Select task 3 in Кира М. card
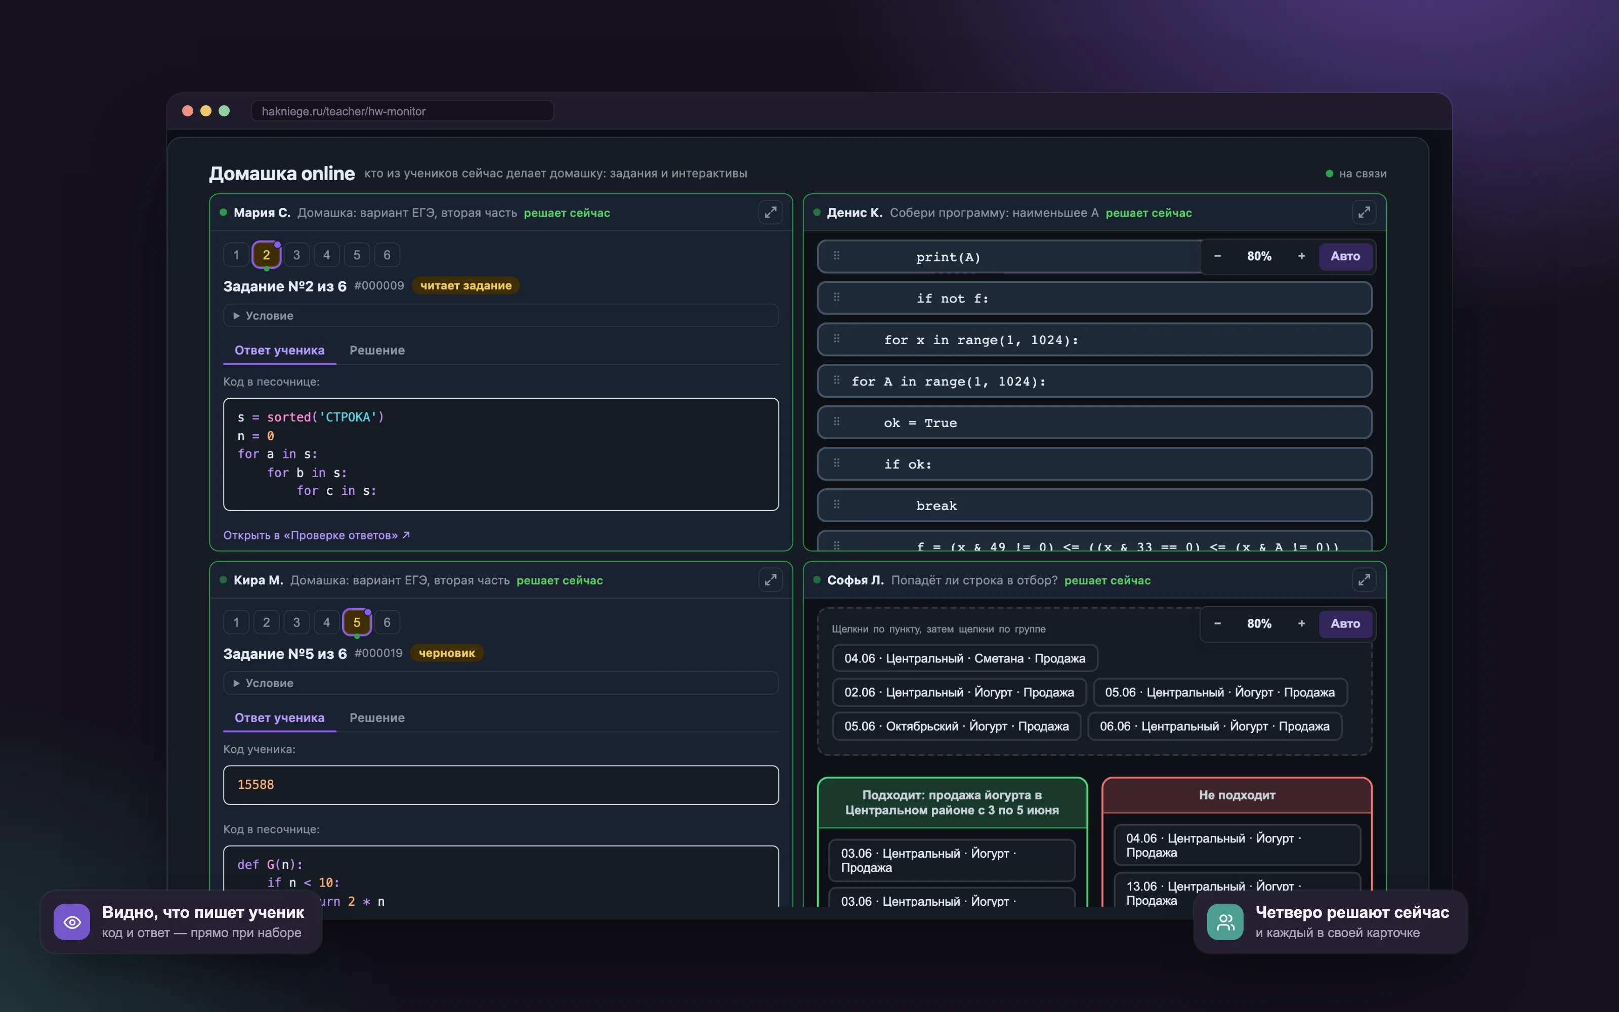Image resolution: width=1619 pixels, height=1012 pixels. tap(296, 622)
